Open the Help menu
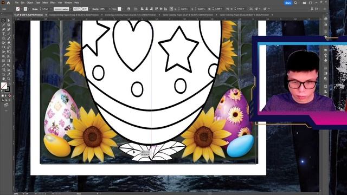This screenshot has width=347, height=195. tap(76, 3)
